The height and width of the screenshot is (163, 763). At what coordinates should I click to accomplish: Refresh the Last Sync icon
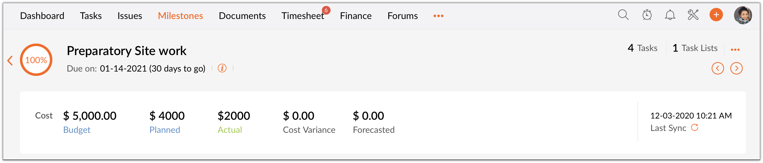(695, 128)
